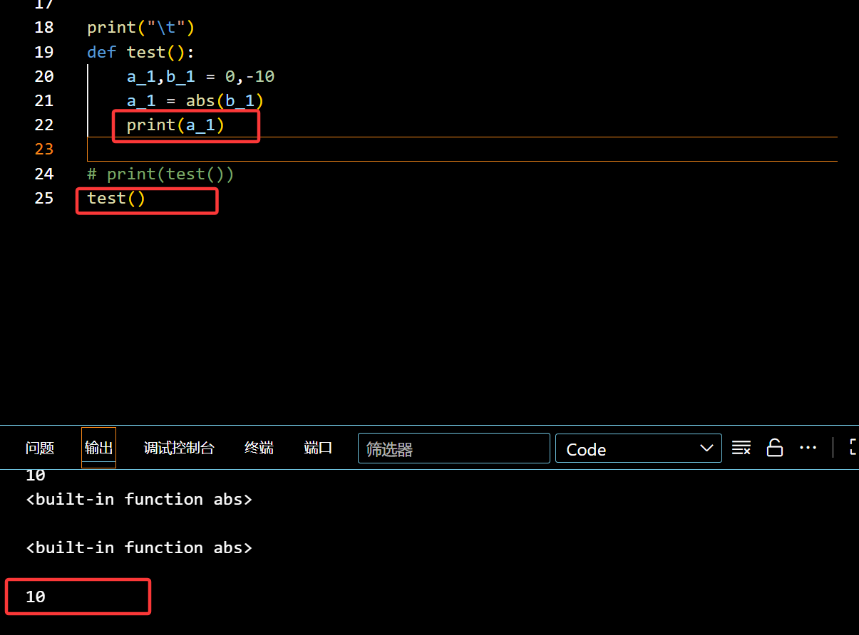The width and height of the screenshot is (859, 635).
Task: Clear the output panel contents
Action: tap(741, 448)
